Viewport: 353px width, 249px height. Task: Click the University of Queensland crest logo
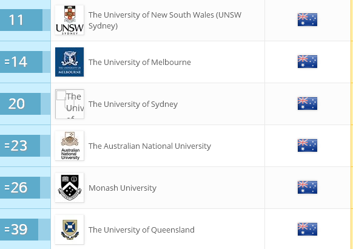click(70, 230)
